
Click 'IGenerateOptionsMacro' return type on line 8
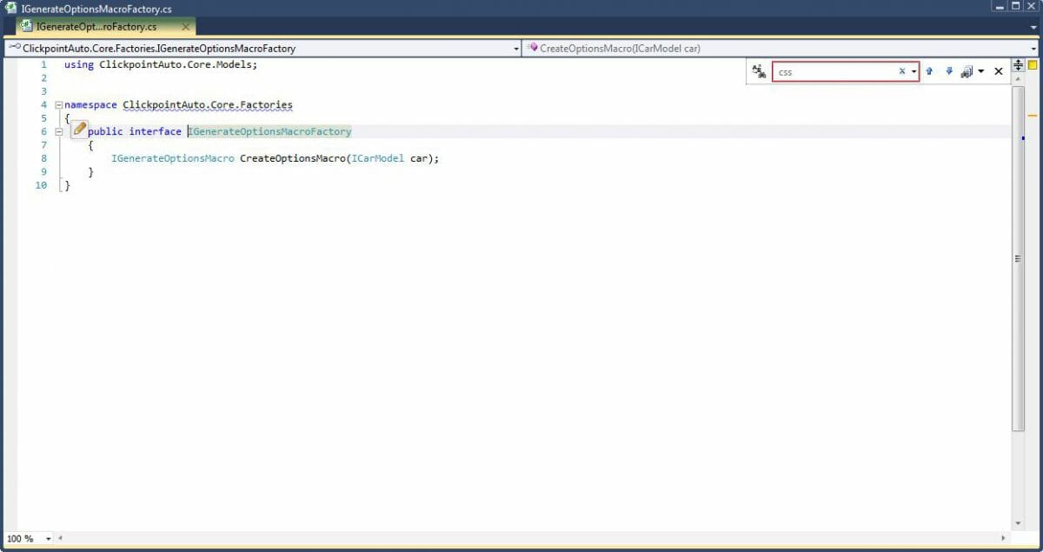173,158
